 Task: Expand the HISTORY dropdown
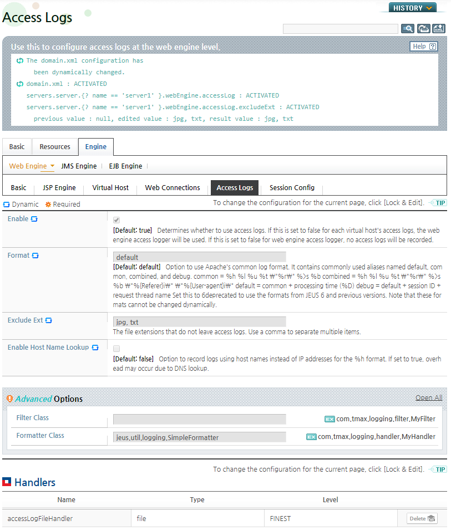coord(413,8)
